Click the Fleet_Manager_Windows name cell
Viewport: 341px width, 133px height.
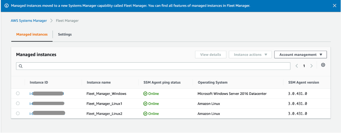click(x=106, y=94)
